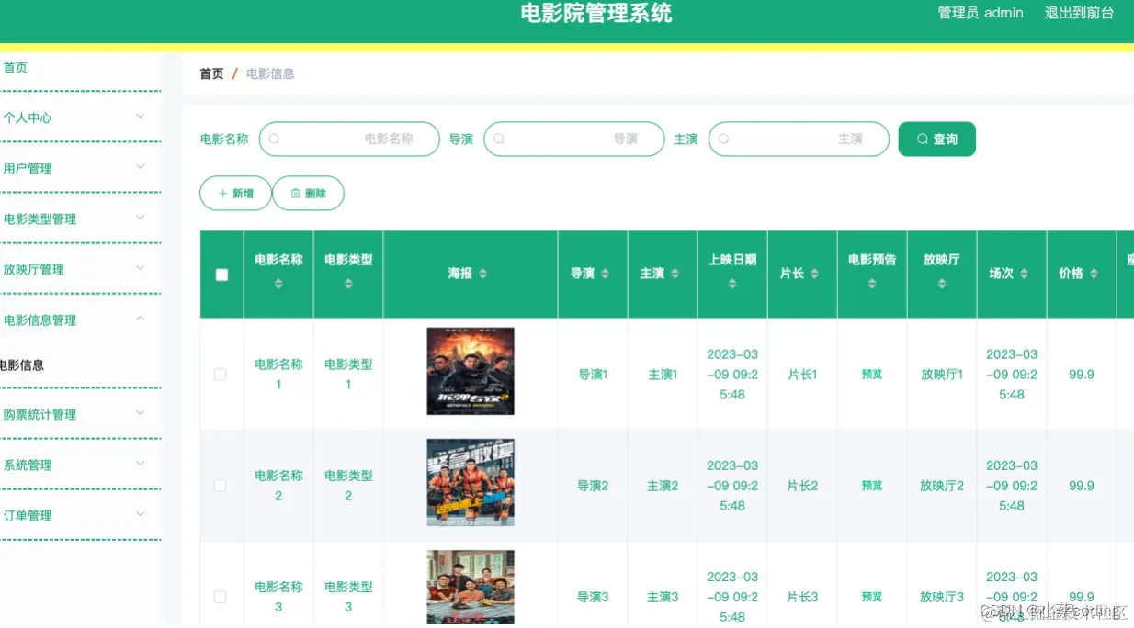Image resolution: width=1134 pixels, height=628 pixels.
Task: Click the trash icon on the 删除 button
Action: pos(296,193)
